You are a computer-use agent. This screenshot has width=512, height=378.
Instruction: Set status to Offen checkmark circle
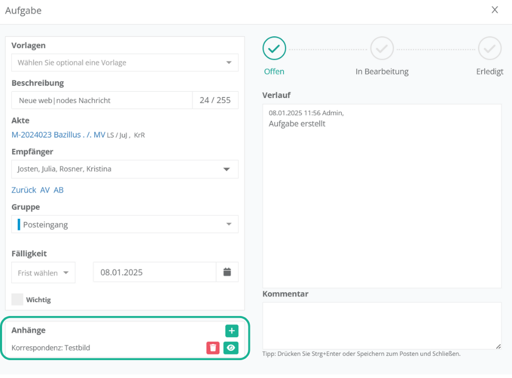tap(274, 49)
